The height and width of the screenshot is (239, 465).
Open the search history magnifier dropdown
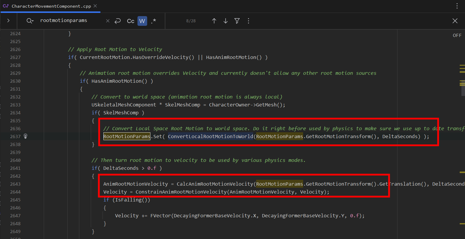30,21
